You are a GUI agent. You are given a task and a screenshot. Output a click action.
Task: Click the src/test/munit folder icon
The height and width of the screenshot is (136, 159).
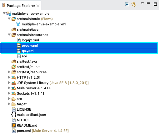pos(14,67)
